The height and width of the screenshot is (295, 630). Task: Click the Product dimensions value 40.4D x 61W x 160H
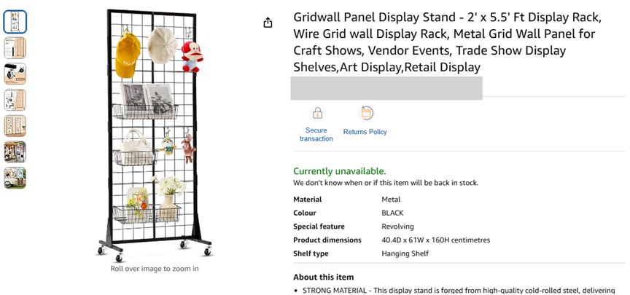click(x=435, y=240)
